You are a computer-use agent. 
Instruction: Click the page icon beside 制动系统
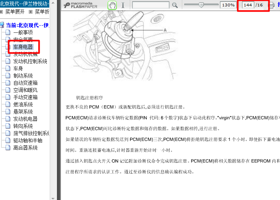point(8,76)
